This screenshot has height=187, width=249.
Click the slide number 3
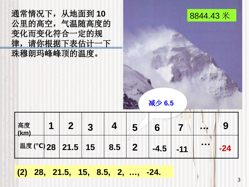(x=239, y=180)
